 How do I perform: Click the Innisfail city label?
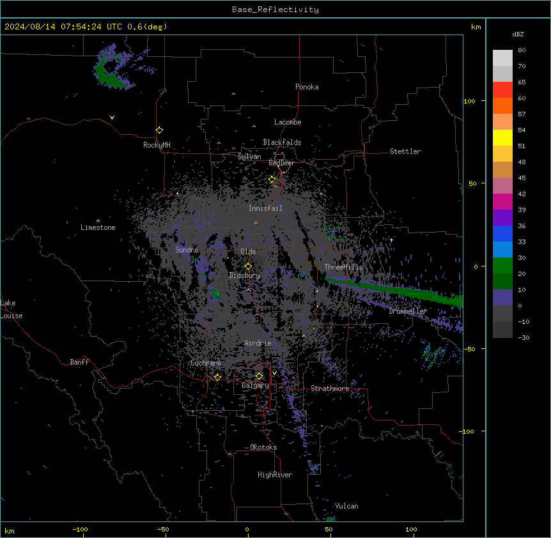(265, 208)
